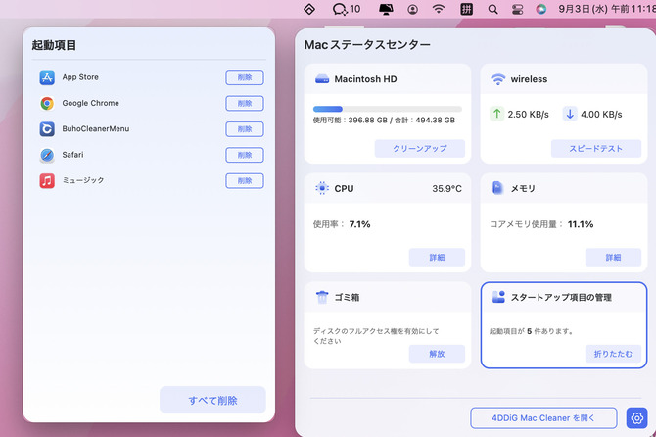
Task: Click the ディスクのフルアクセス権 message text
Action: 376,336
